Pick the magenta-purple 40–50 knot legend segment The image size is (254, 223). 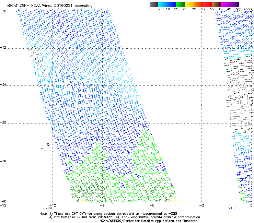tap(230, 4)
